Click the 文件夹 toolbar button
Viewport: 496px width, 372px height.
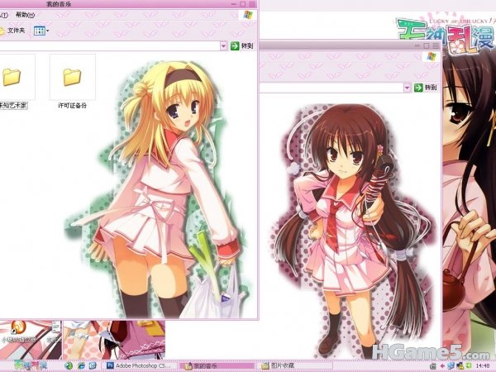tap(12, 31)
